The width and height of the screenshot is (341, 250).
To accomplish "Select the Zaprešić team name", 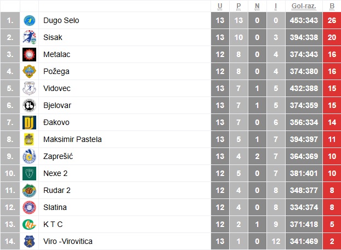I will 58,156.
